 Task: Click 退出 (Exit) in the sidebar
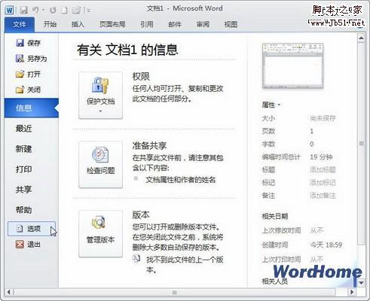[28, 244]
